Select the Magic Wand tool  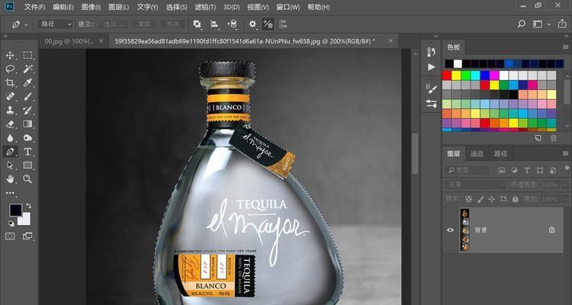click(x=27, y=69)
